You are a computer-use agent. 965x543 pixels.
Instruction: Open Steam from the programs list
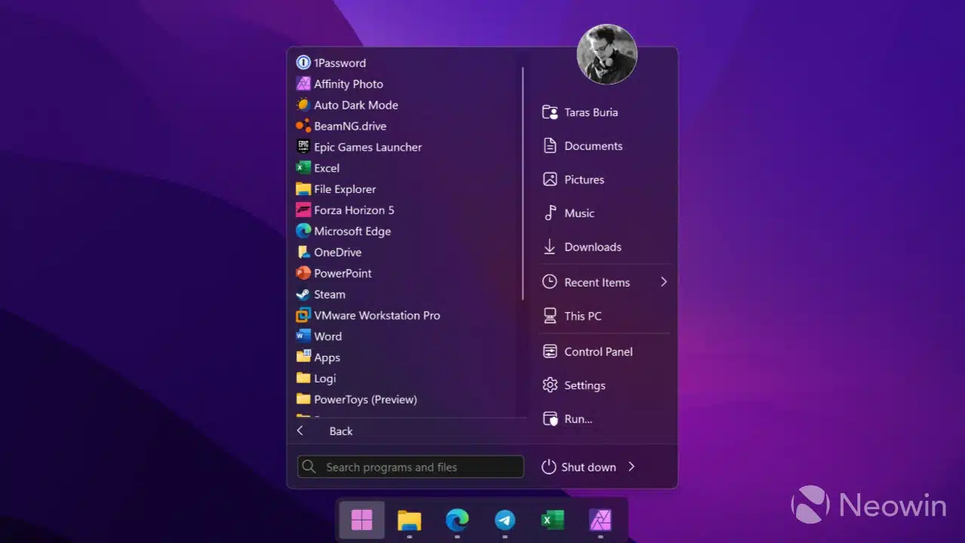tap(320, 295)
